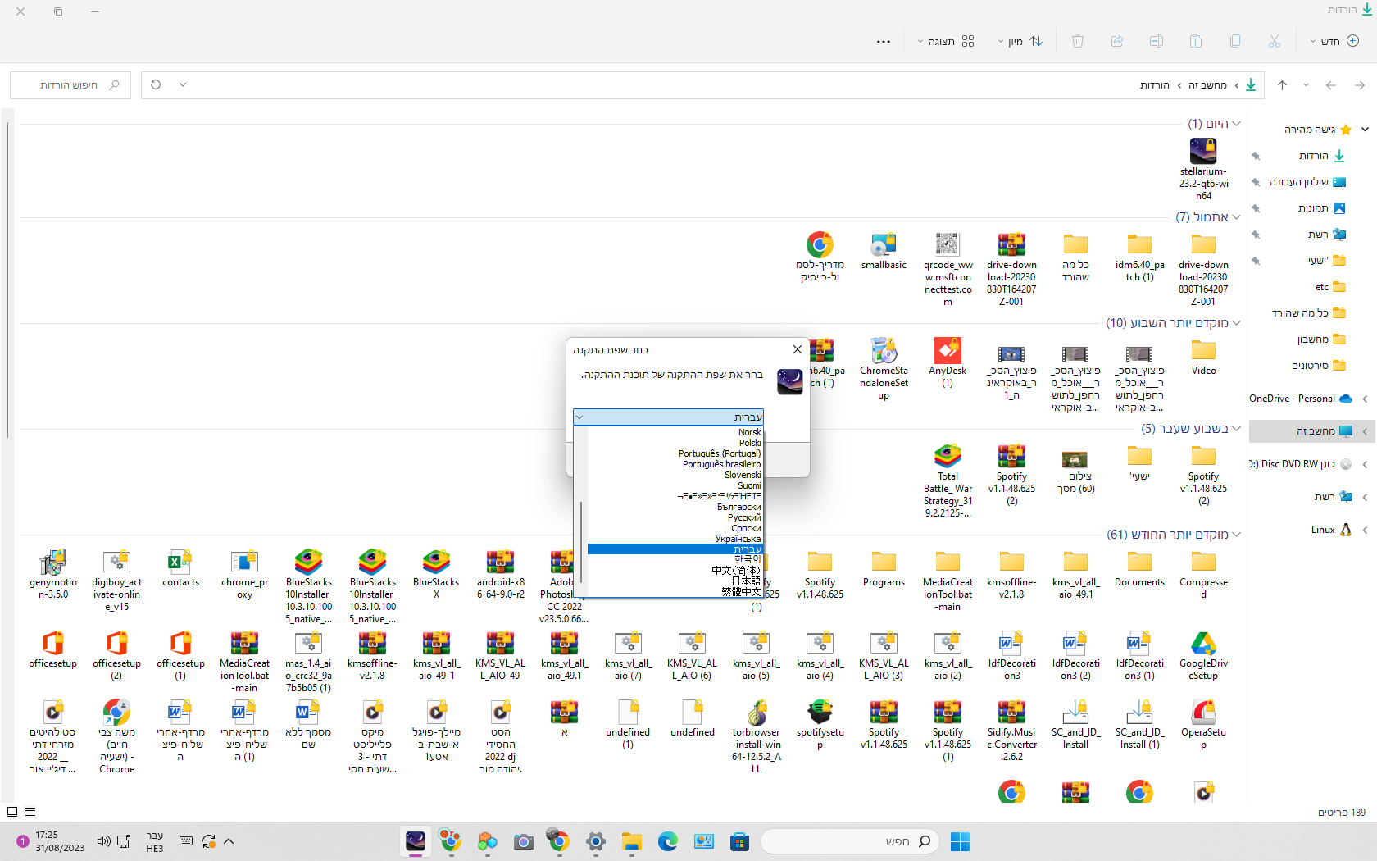The height and width of the screenshot is (861, 1377).
Task: Choose 日本語 in the language list
Action: 746,581
